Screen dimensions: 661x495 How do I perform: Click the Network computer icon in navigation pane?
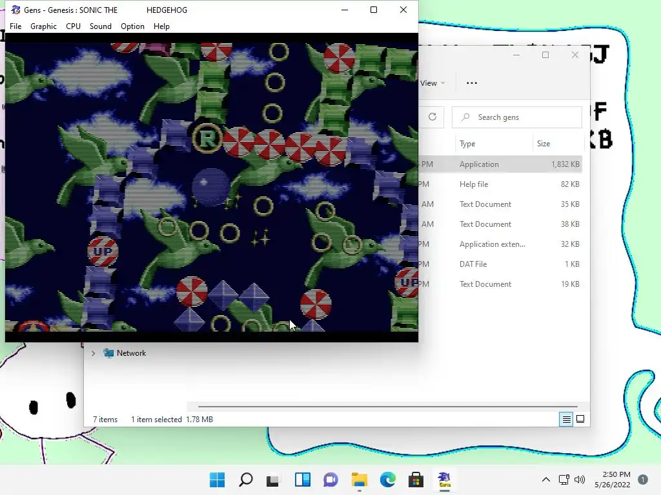tap(108, 353)
